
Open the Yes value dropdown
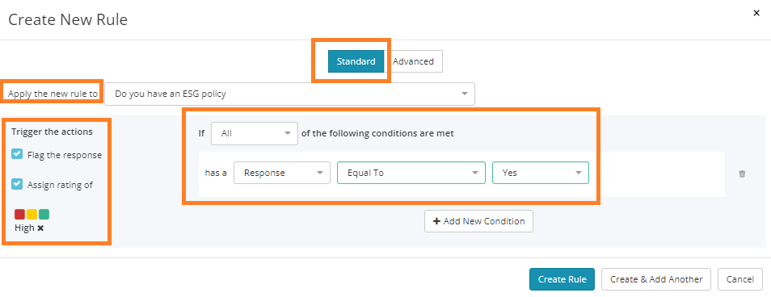pos(541,173)
